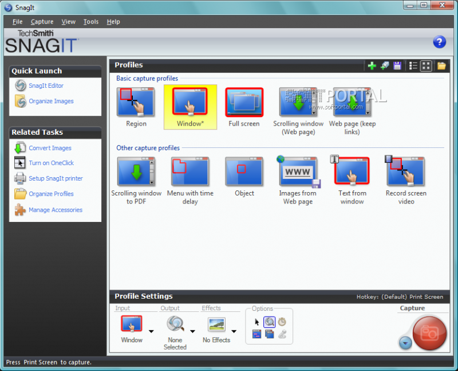
Task: Select the Record screen video profile
Action: 406,180
